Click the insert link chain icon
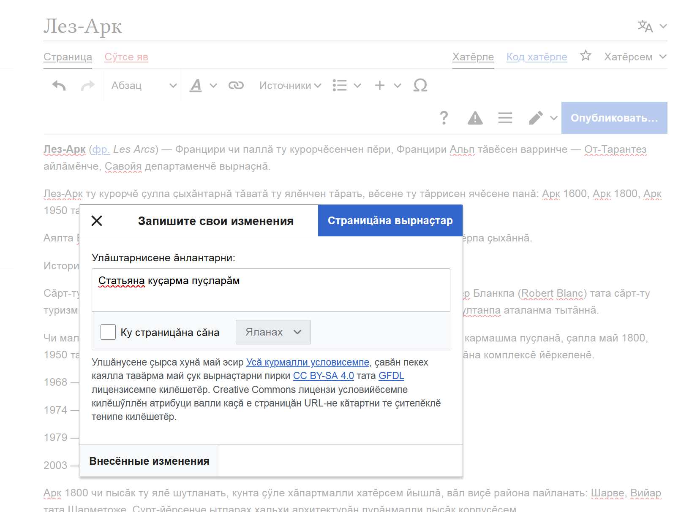 (x=236, y=86)
